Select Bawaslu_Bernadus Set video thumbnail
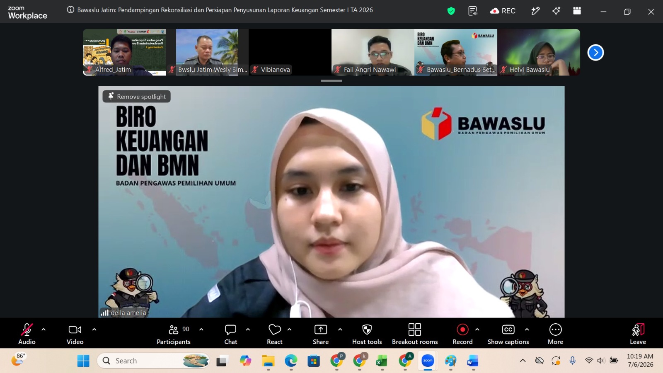Image resolution: width=663 pixels, height=373 pixels. click(x=456, y=52)
